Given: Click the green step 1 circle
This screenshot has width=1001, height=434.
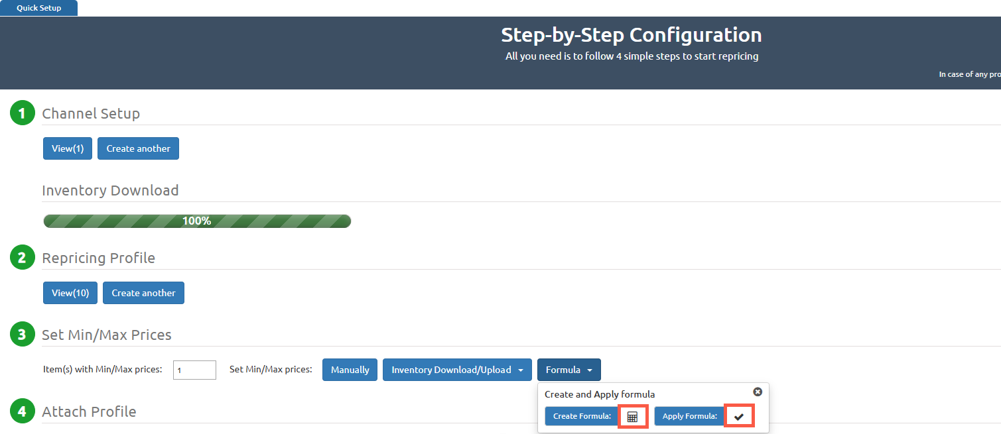Looking at the screenshot, I should coord(22,113).
